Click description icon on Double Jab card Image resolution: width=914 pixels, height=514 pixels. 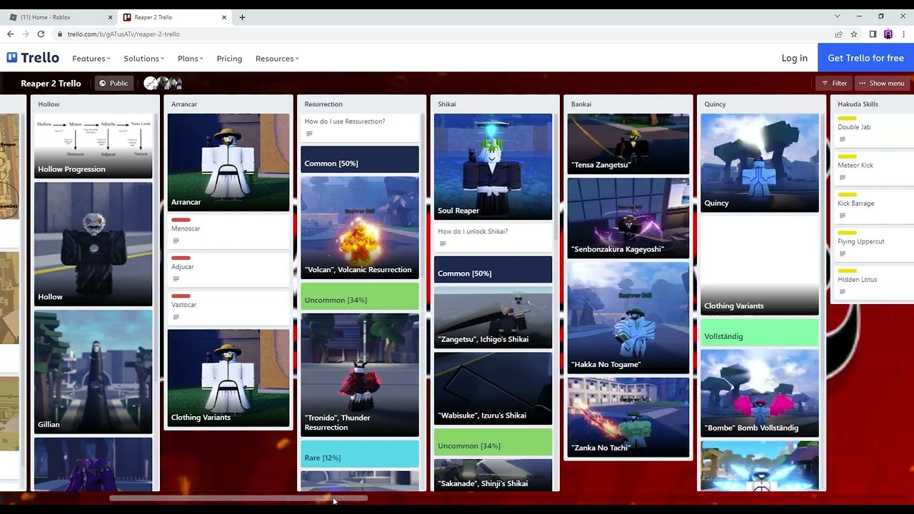(x=843, y=139)
